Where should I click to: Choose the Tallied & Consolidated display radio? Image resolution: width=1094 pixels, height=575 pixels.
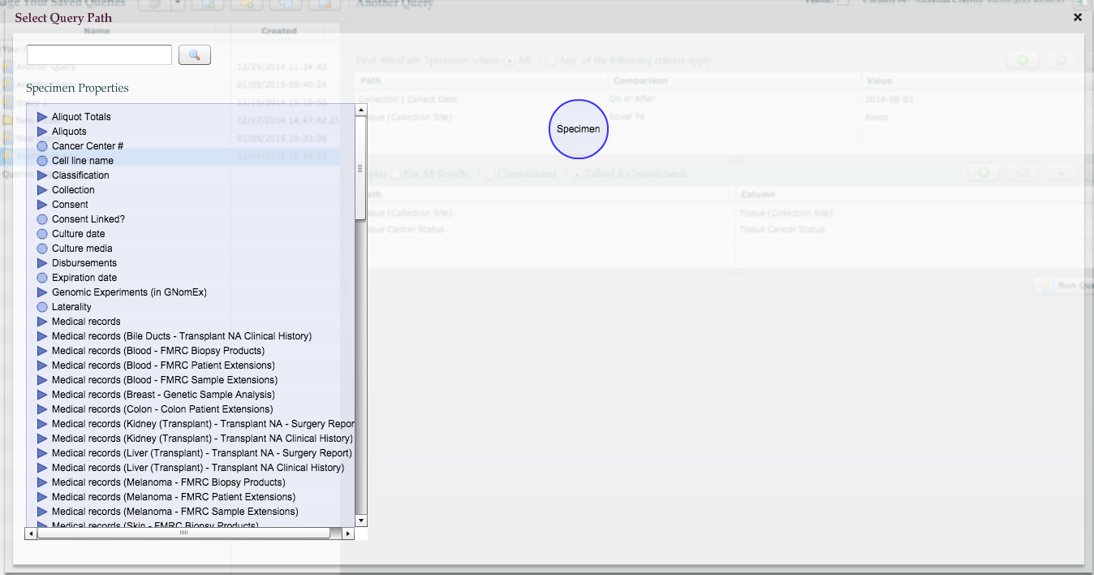[x=577, y=174]
